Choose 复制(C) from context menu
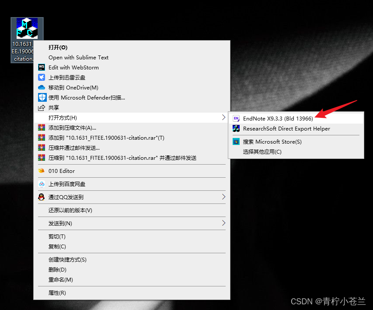 coord(132,246)
